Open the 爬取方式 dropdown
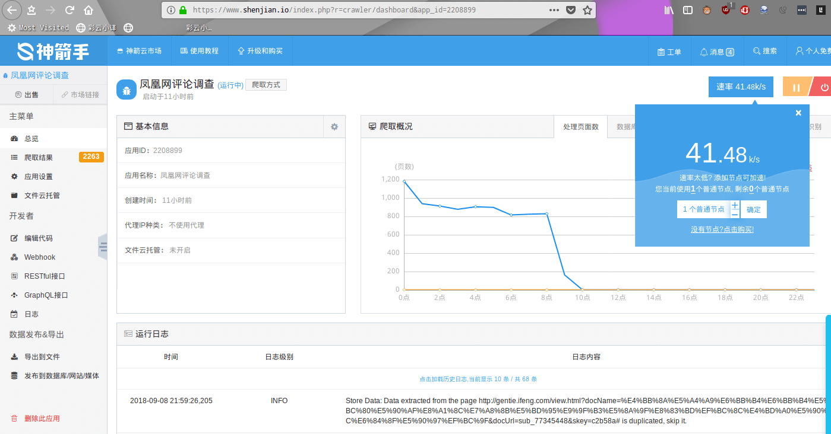Screen dimensions: 831x434 point(266,85)
